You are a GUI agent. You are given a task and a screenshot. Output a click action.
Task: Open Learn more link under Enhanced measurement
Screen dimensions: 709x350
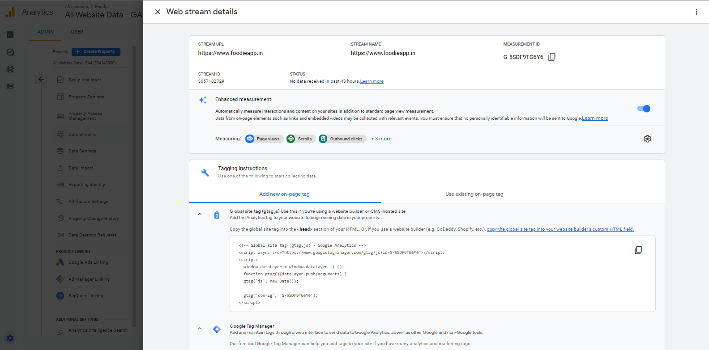[x=595, y=118]
